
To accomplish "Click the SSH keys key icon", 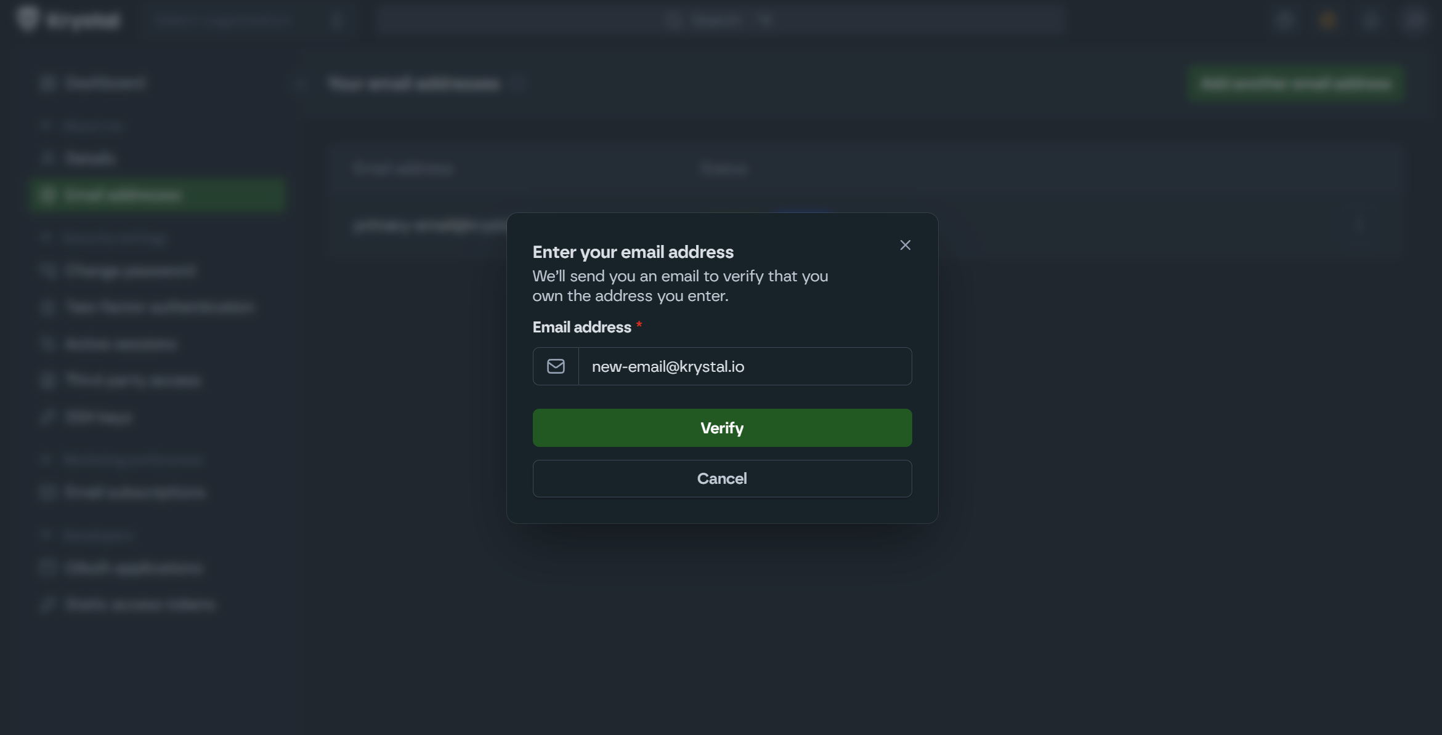I will click(x=47, y=417).
